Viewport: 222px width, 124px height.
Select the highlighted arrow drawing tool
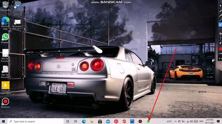pyautogui.click(x=220, y=24)
